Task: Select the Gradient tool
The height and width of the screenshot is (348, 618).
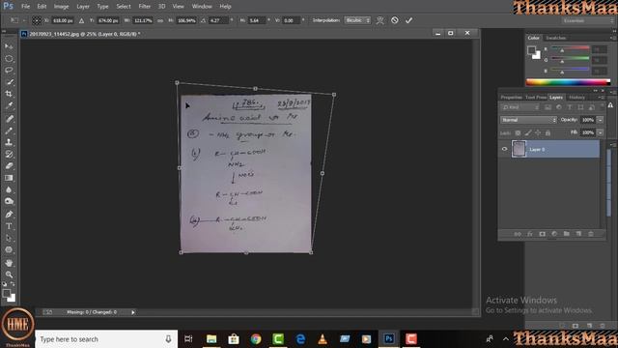Action: pos(9,178)
